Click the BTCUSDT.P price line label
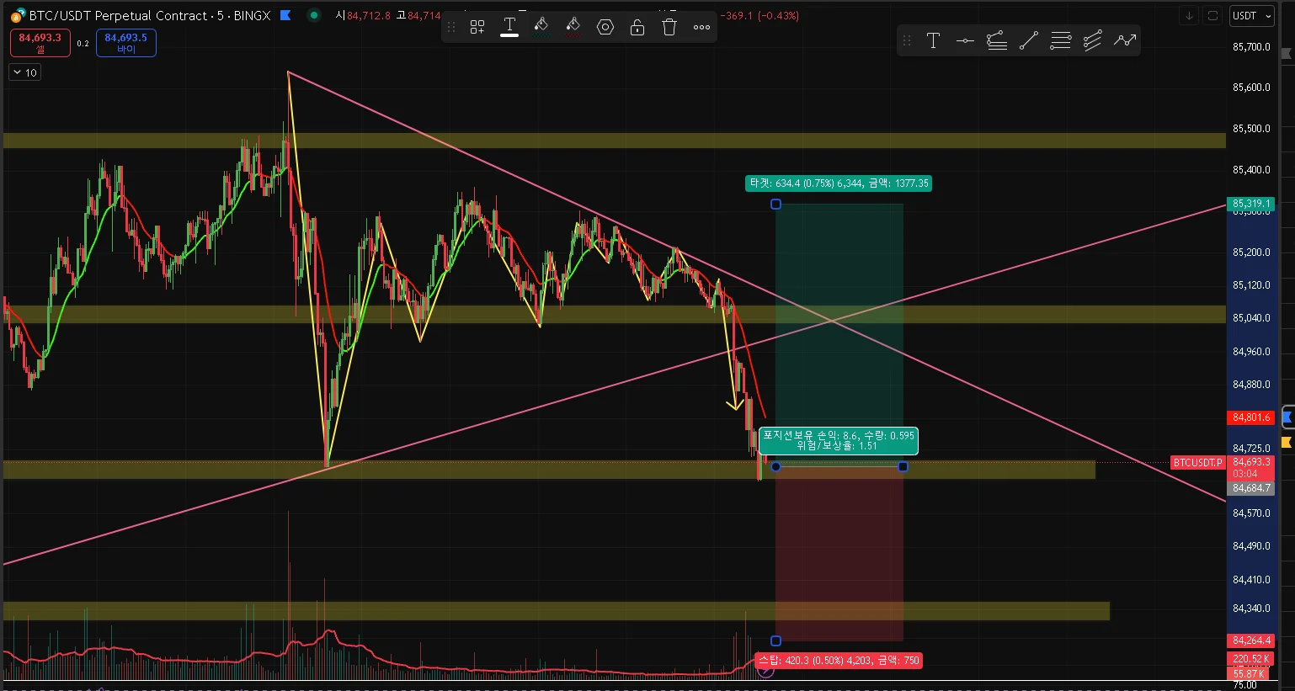1295x691 pixels. point(1198,463)
